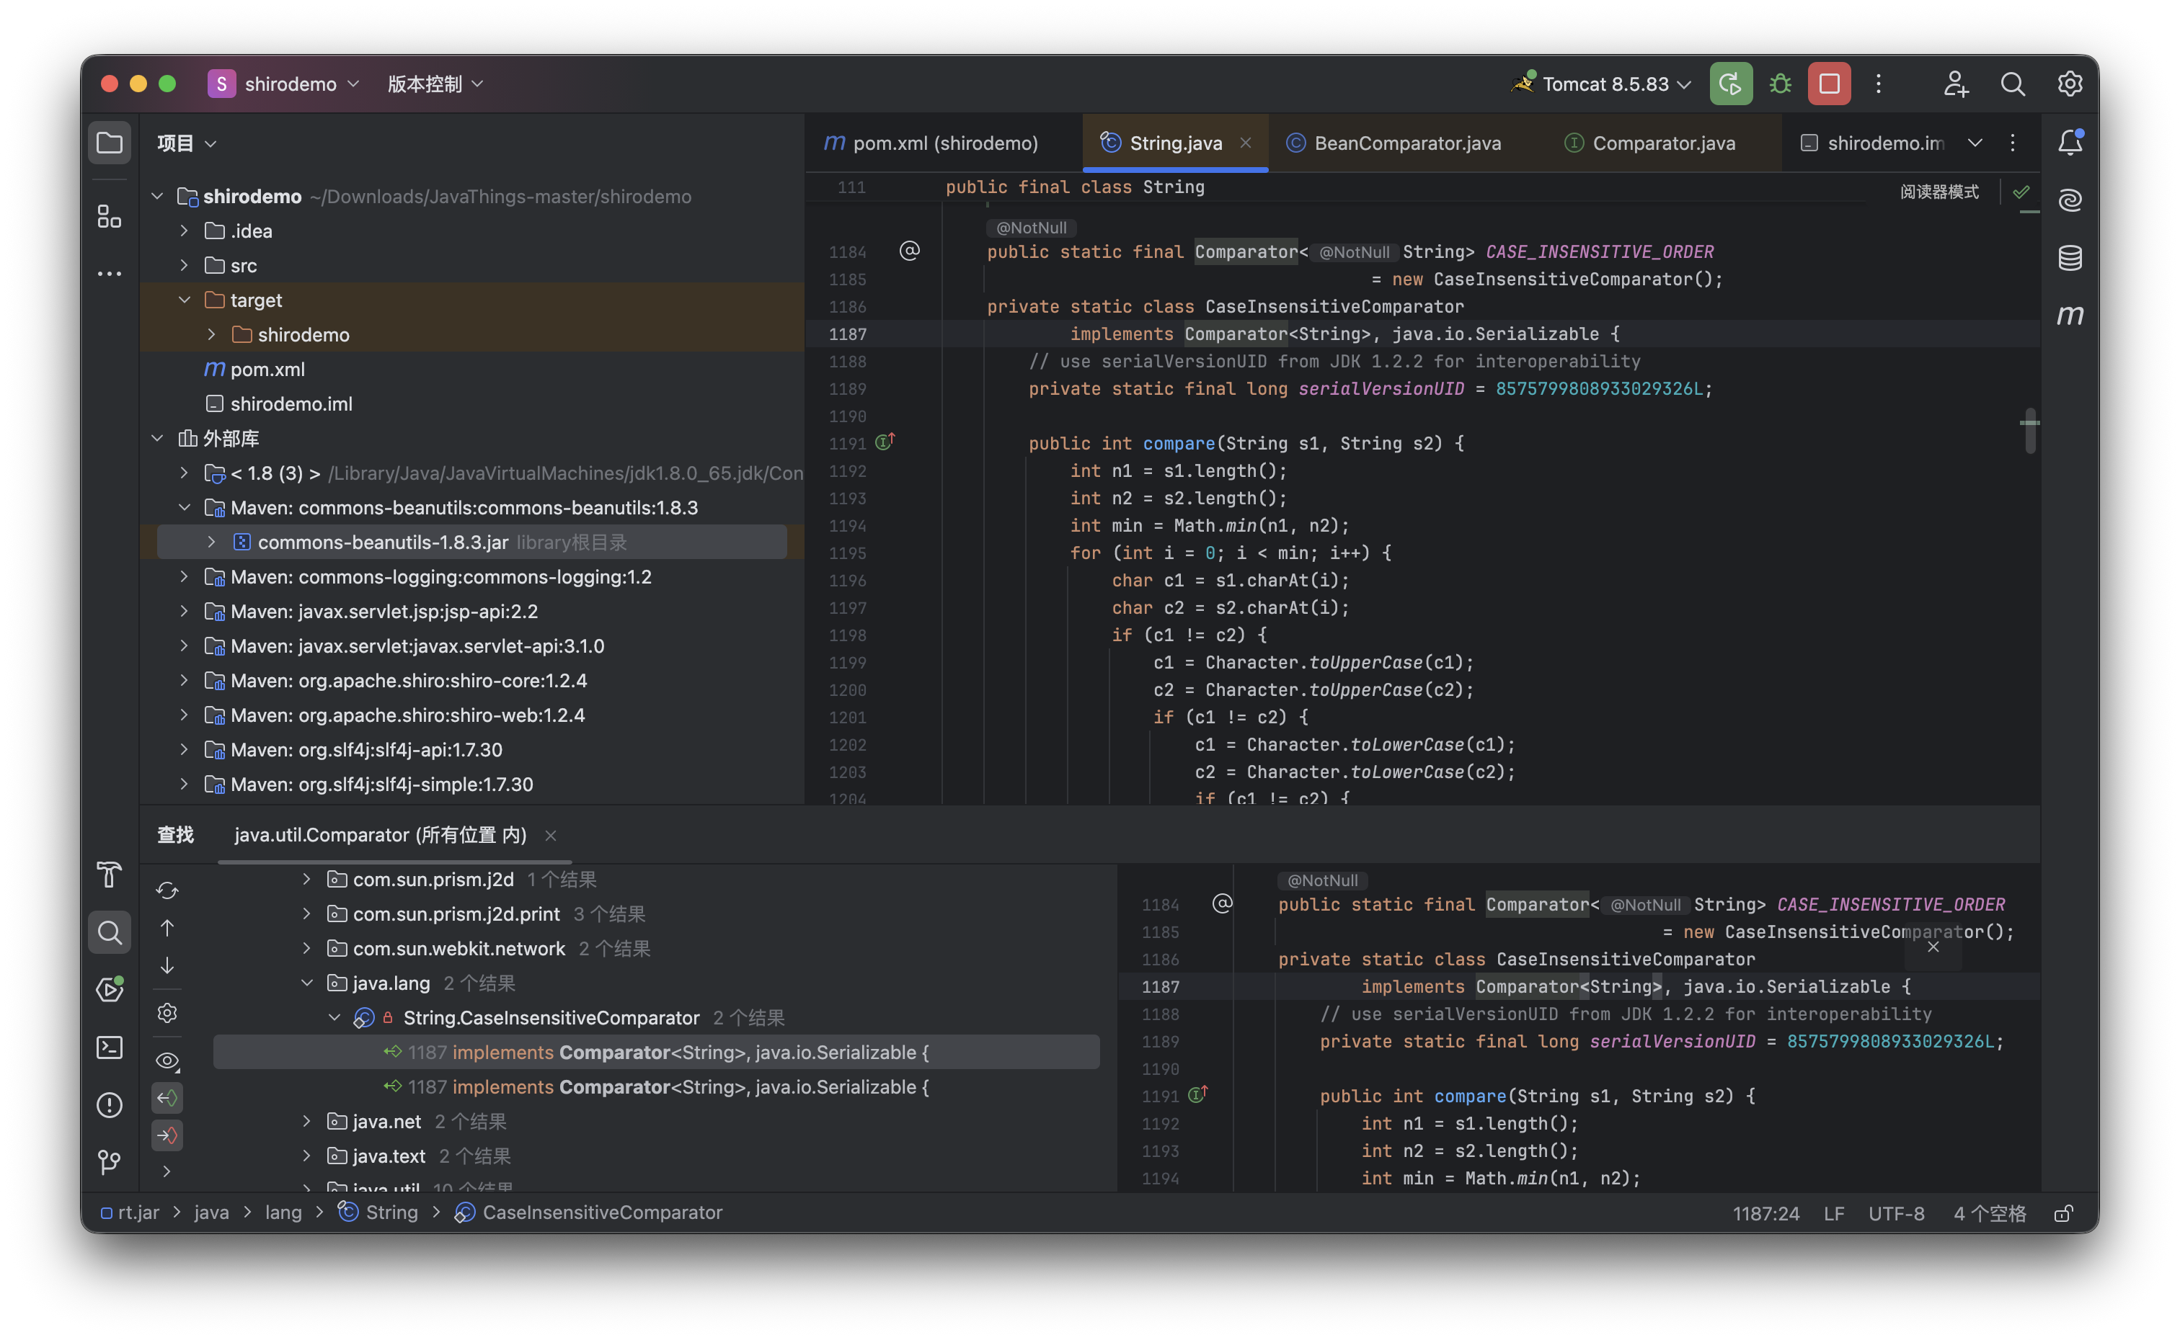Open Tomcat 8.5.83 run configuration dropdown

tap(1605, 84)
